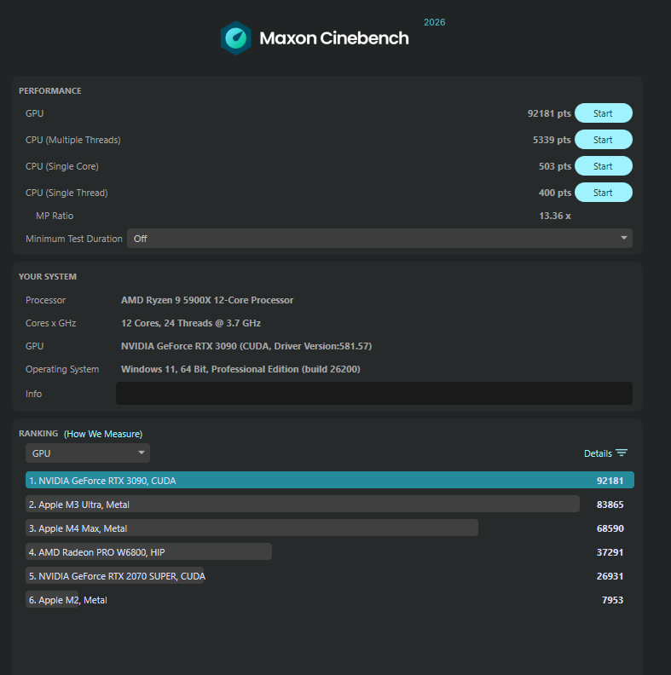Click the 68590 score value
The width and height of the screenshot is (671, 675).
pos(610,528)
